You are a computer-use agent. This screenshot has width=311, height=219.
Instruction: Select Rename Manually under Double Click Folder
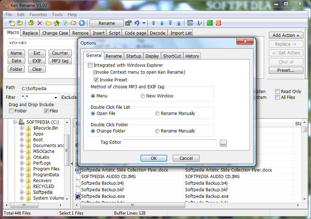click(157, 131)
